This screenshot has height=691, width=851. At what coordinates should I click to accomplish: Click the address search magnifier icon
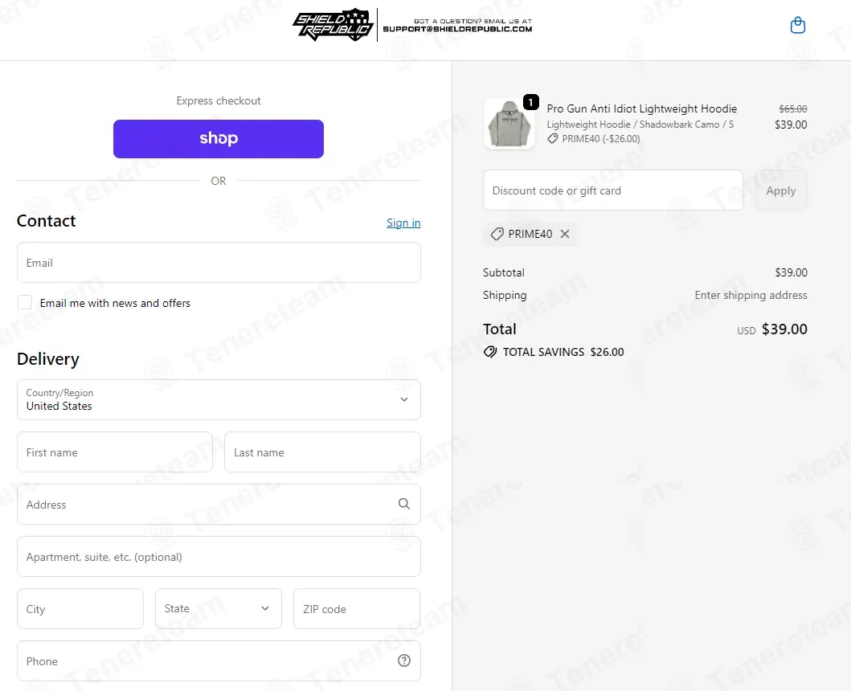click(x=403, y=504)
